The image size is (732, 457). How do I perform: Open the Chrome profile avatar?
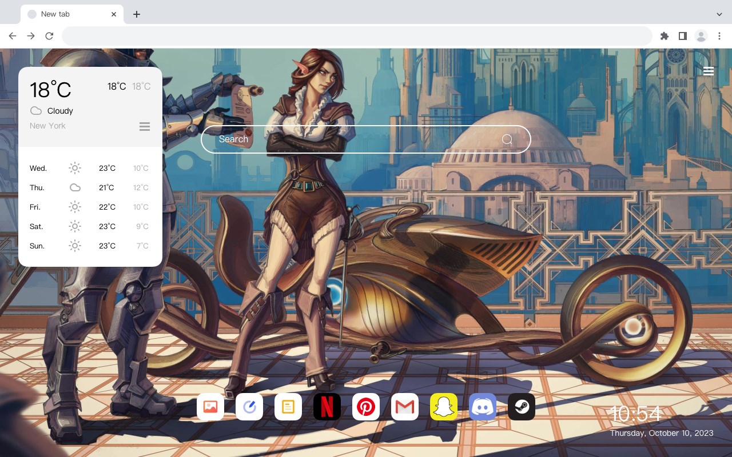701,36
